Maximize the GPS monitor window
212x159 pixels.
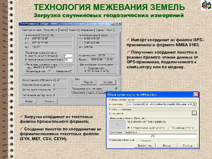click(116, 24)
